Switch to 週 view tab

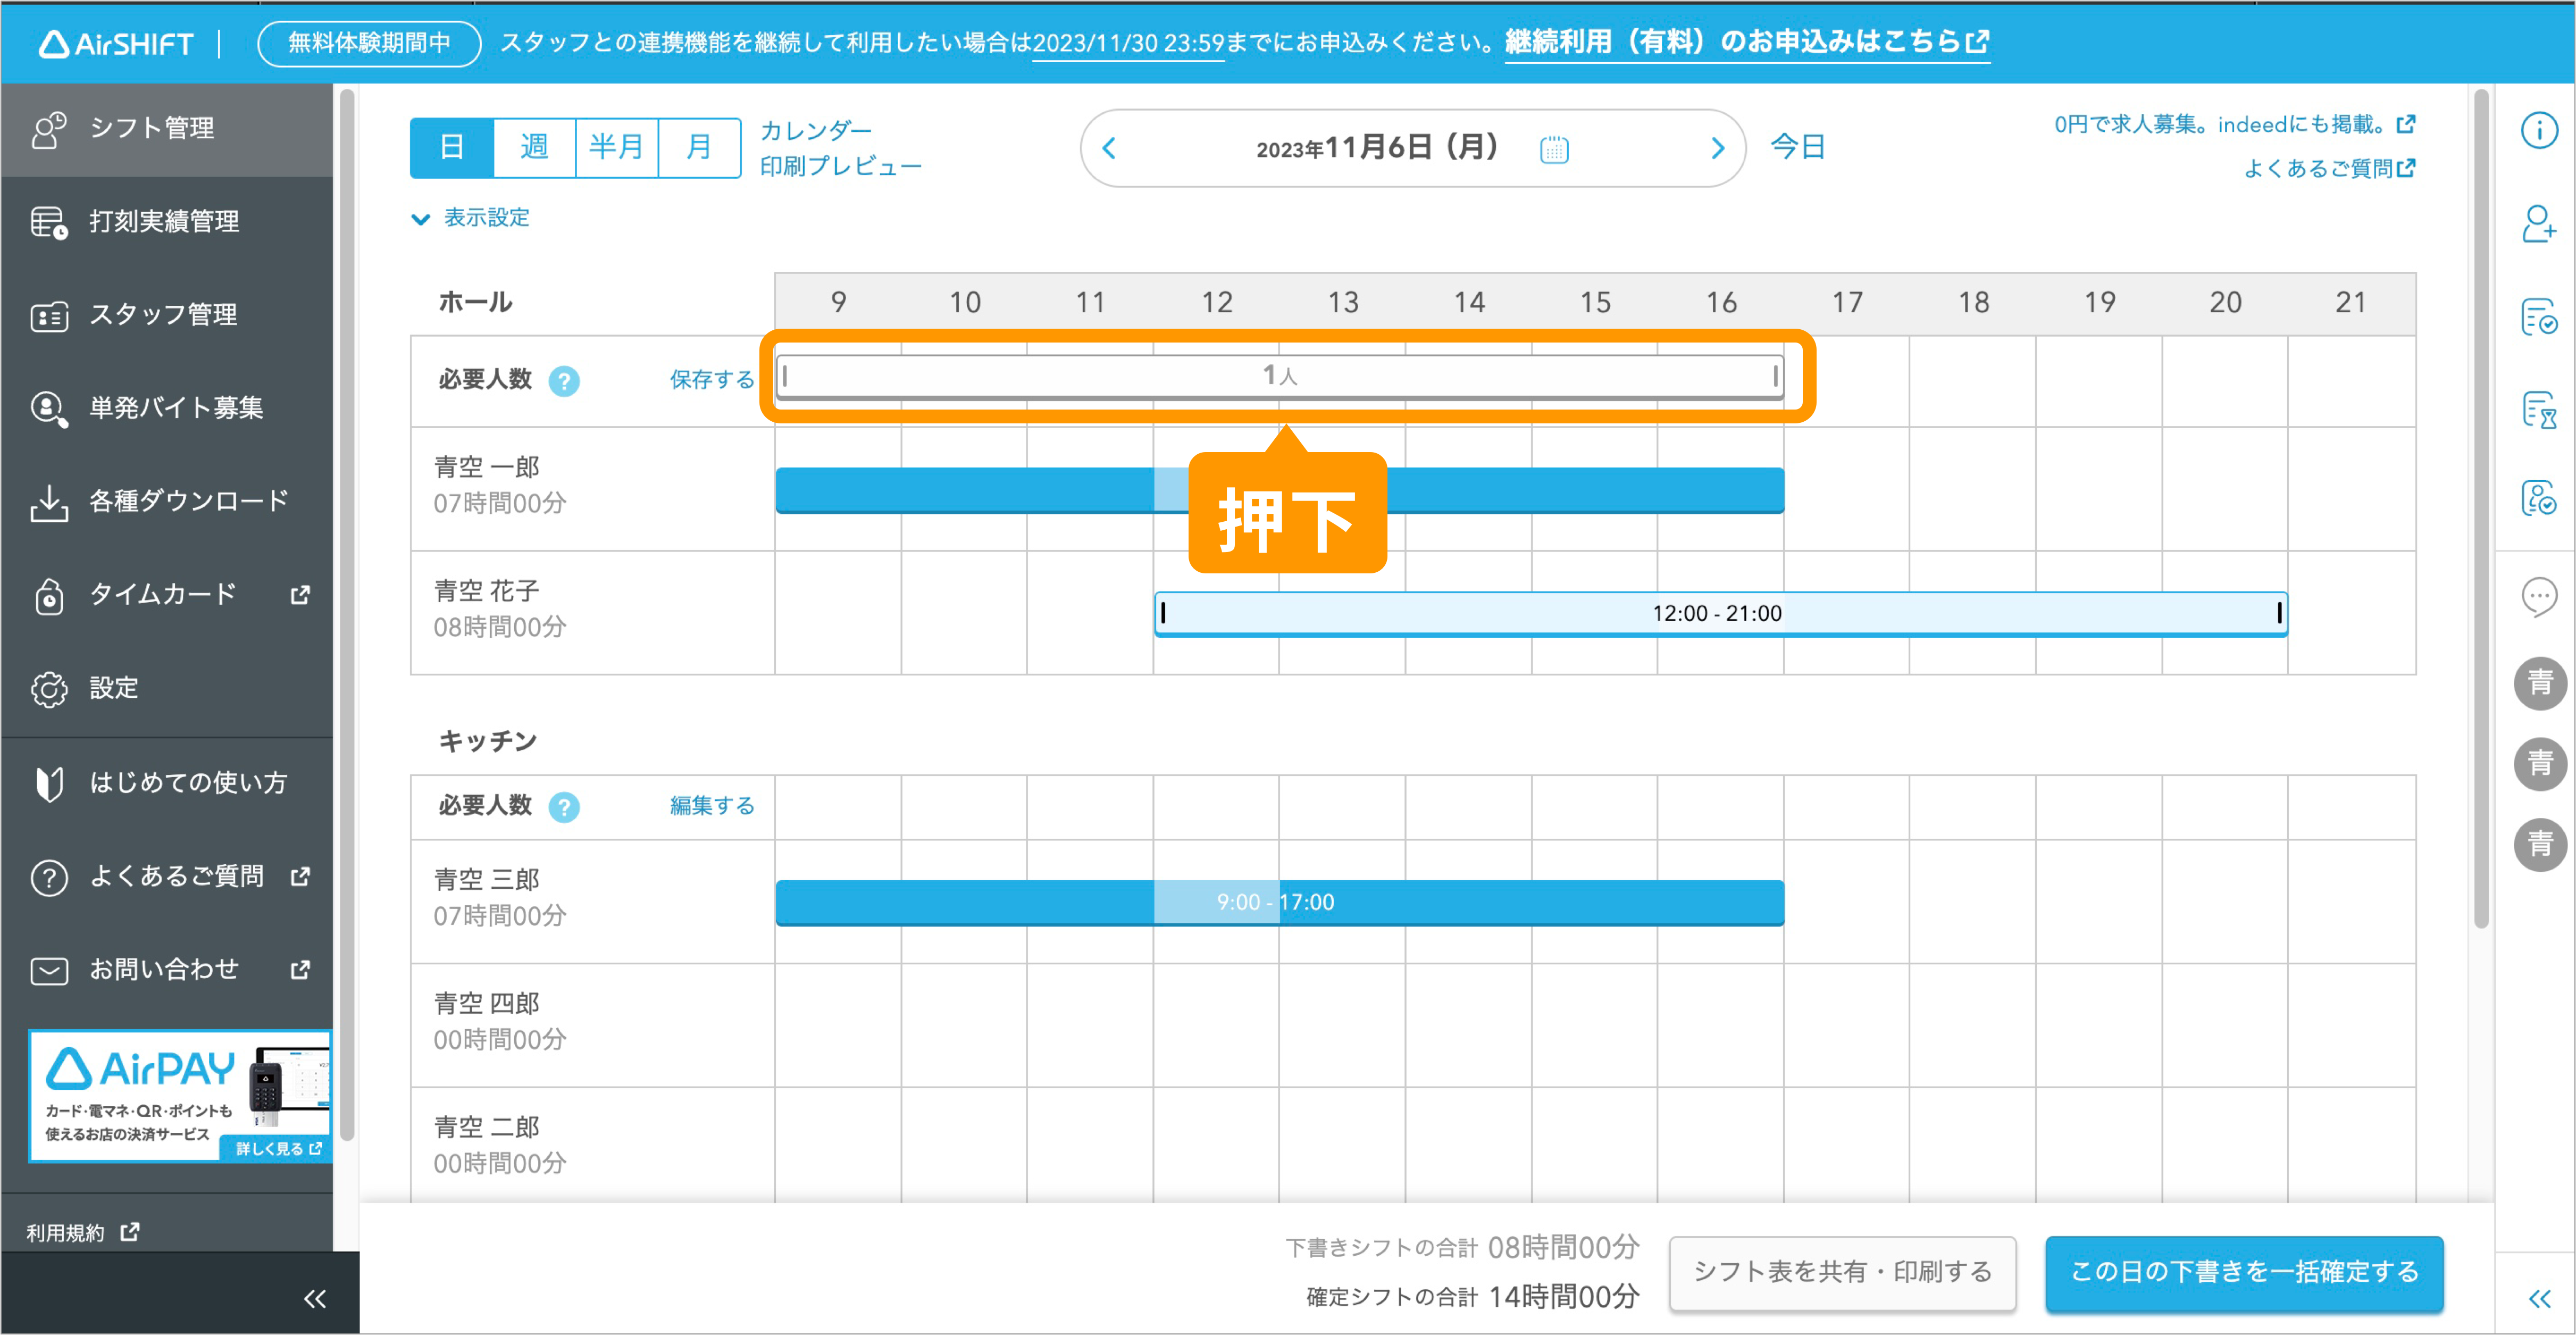tap(534, 148)
